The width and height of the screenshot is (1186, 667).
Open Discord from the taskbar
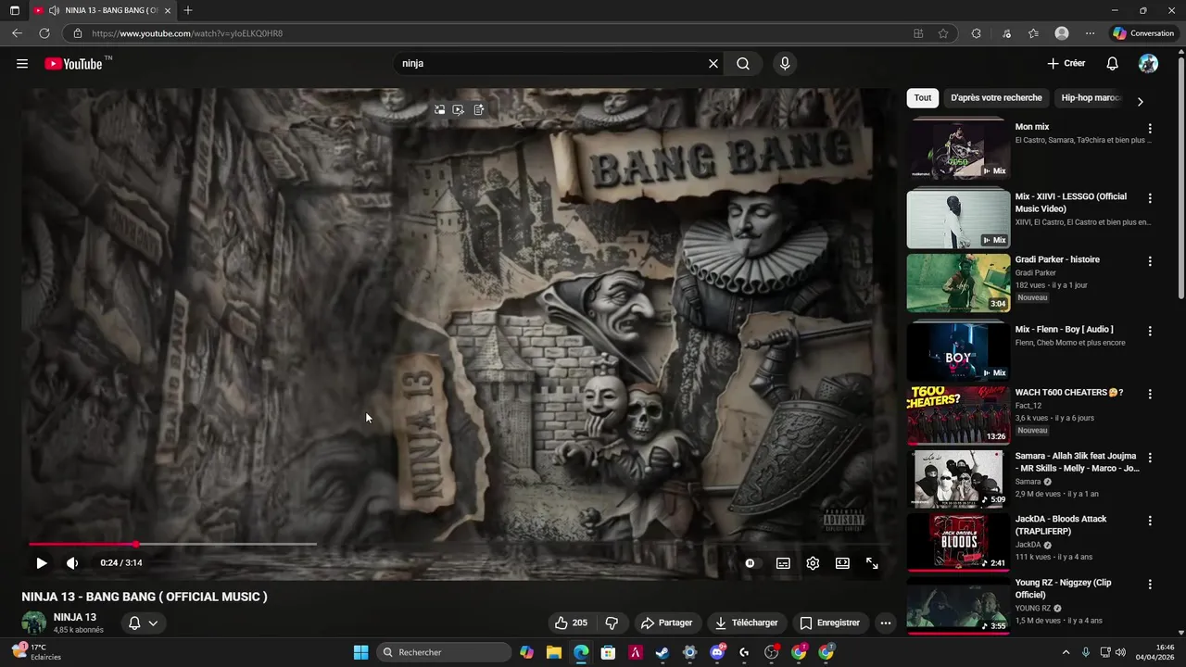pos(717,652)
